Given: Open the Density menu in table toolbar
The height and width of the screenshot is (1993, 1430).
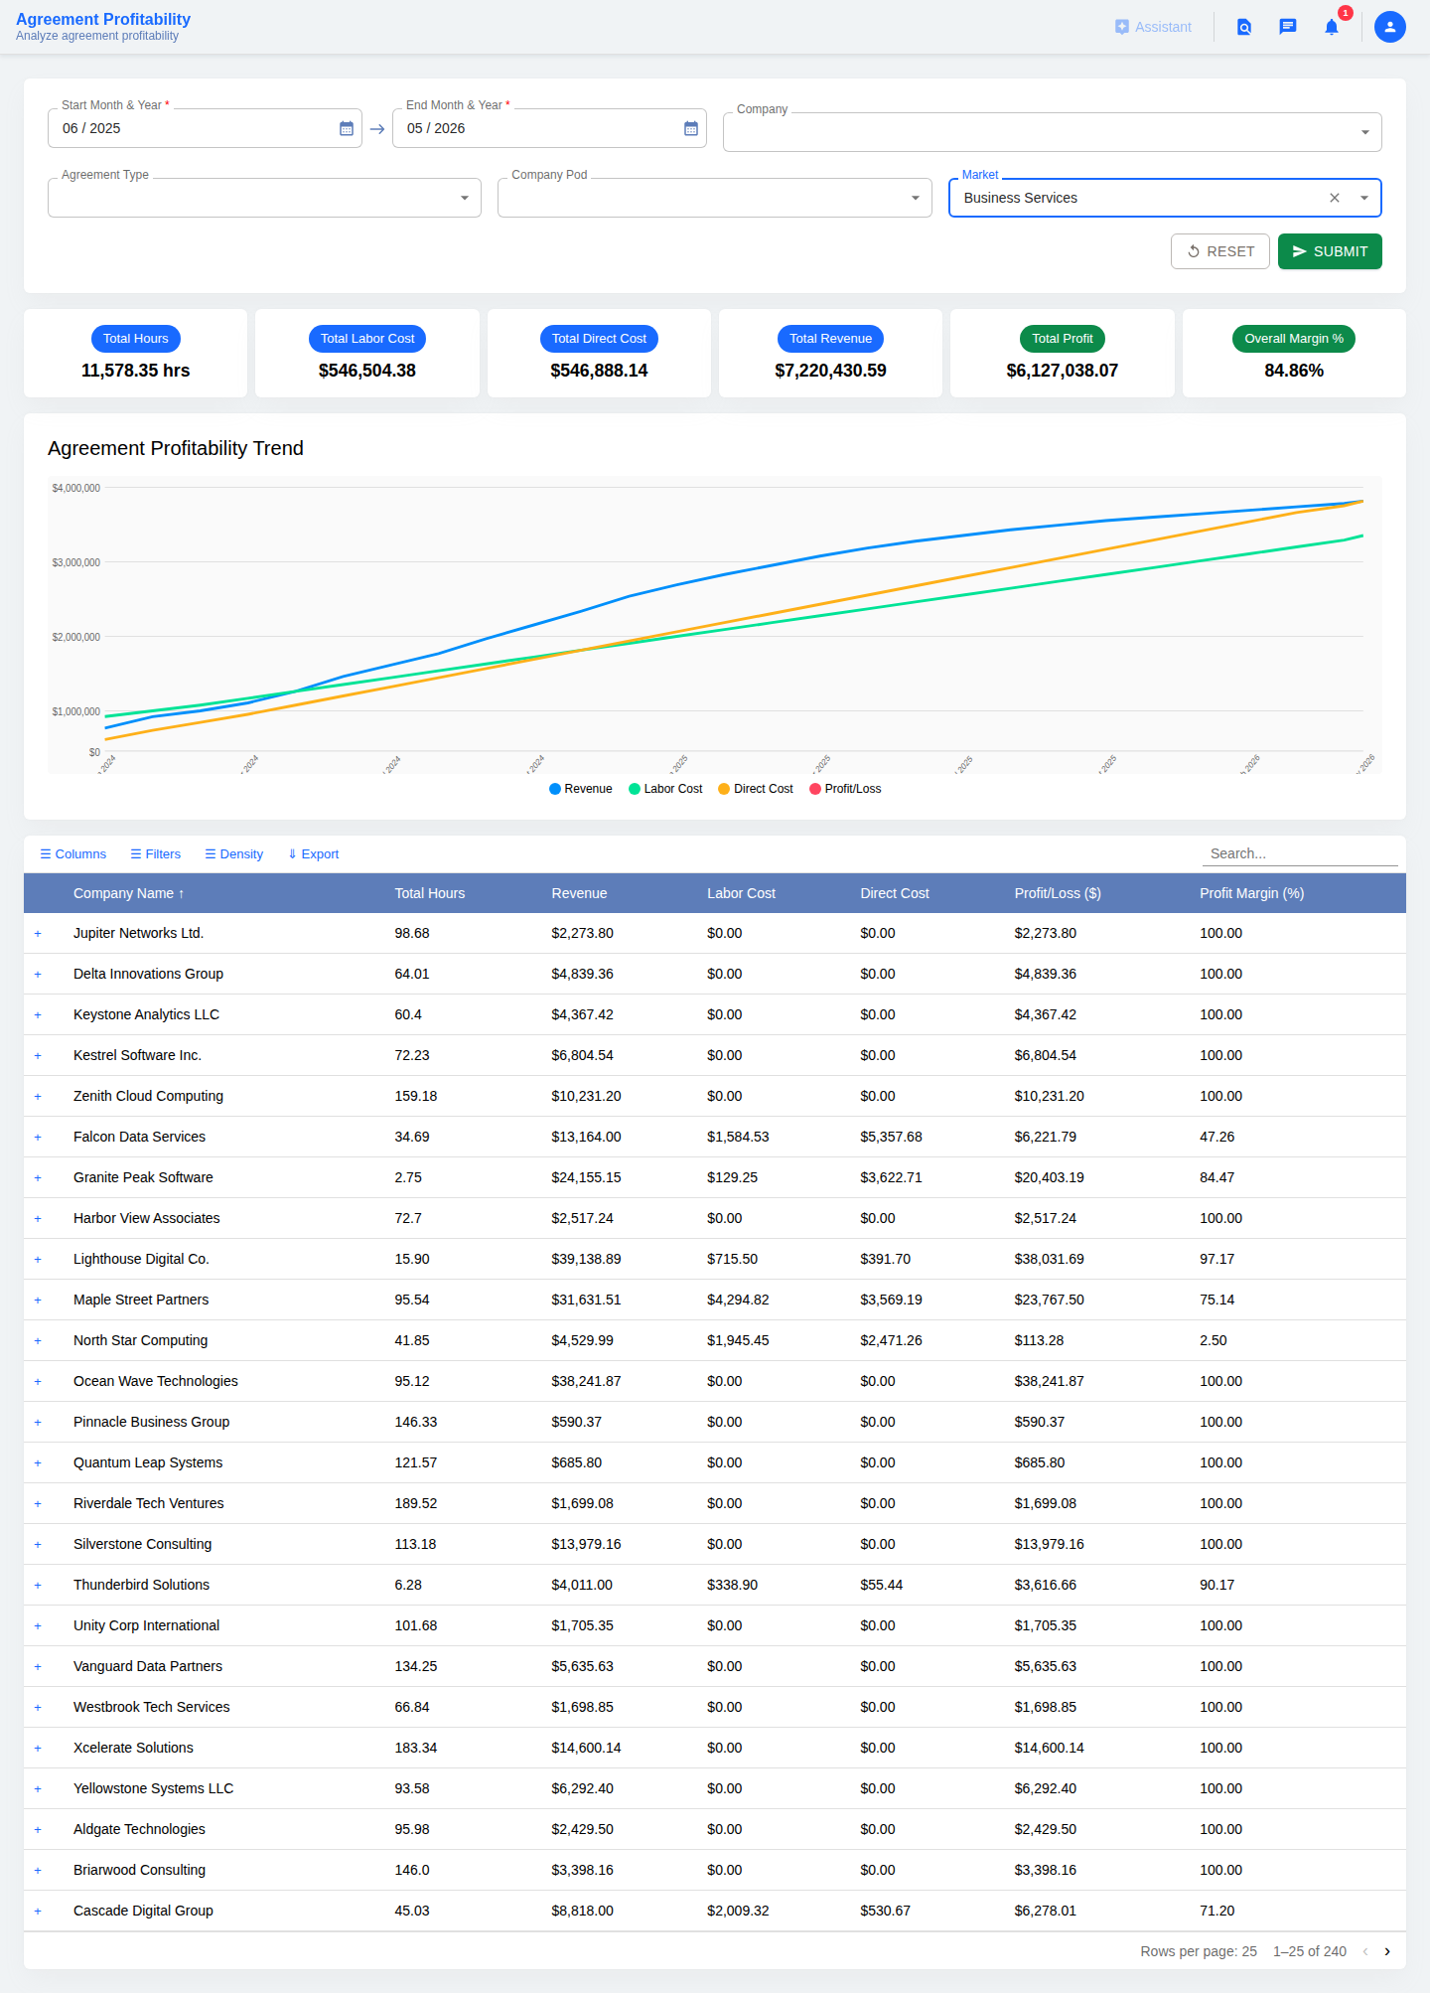Looking at the screenshot, I should [233, 854].
